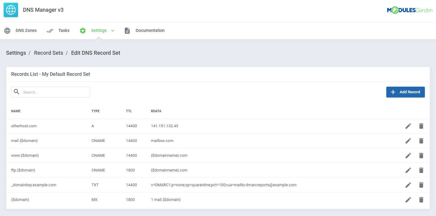The image size is (436, 216).
Task: Edit the otherhost.com record
Action: point(408,126)
